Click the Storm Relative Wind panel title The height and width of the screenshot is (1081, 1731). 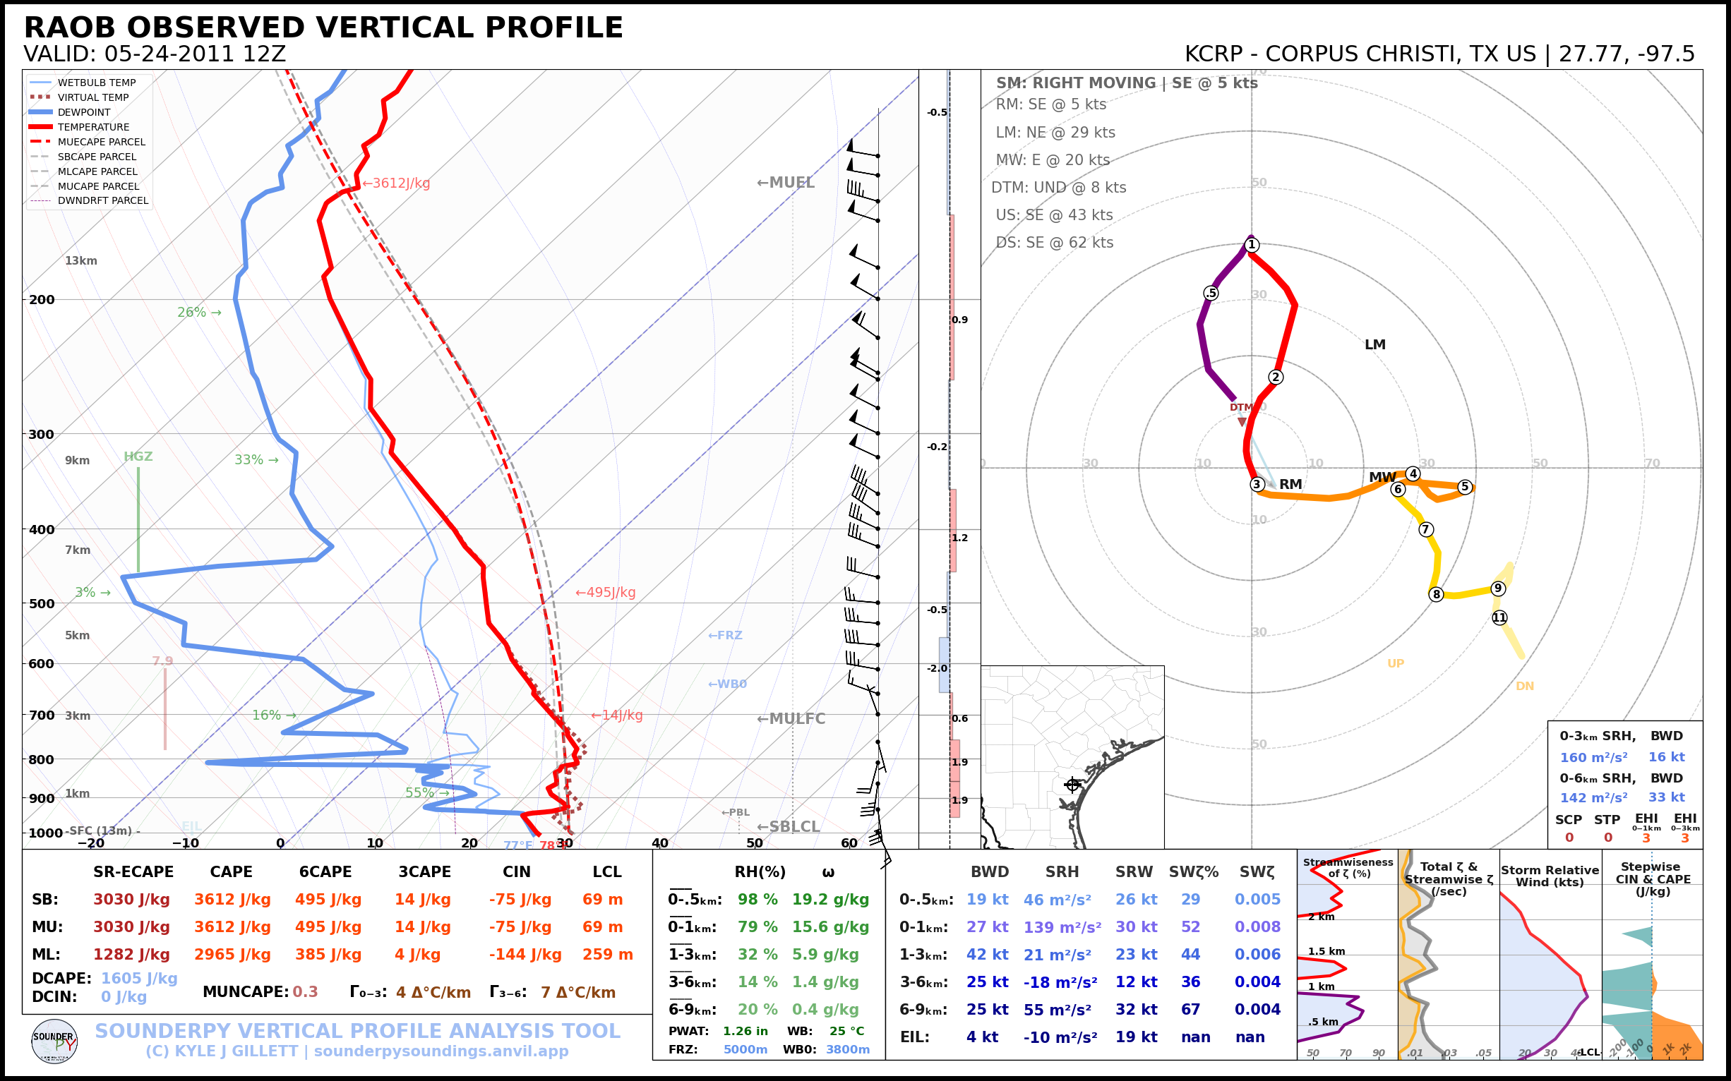pos(1550,876)
